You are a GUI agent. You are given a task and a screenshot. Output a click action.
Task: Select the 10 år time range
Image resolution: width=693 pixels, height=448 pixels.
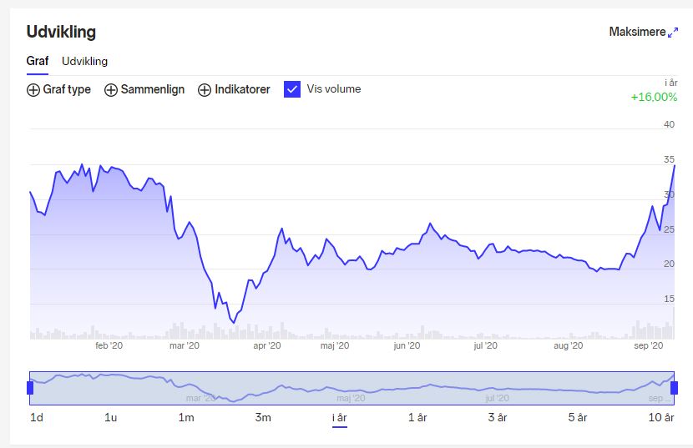coord(660,417)
